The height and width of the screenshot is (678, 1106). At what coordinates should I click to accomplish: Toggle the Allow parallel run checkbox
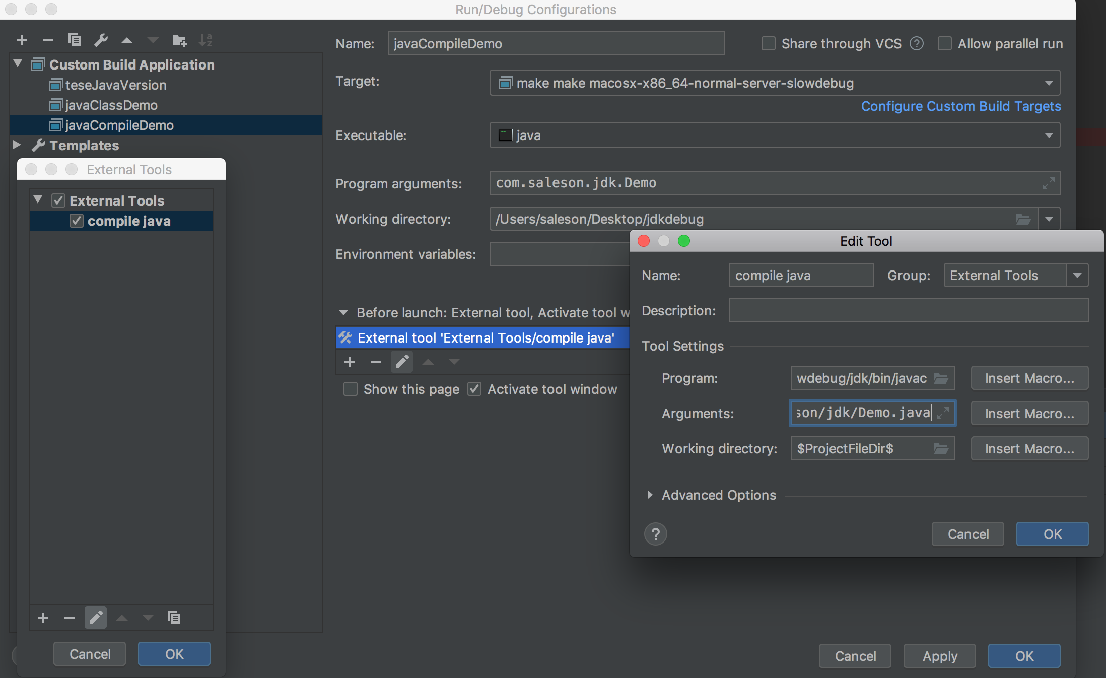coord(944,44)
